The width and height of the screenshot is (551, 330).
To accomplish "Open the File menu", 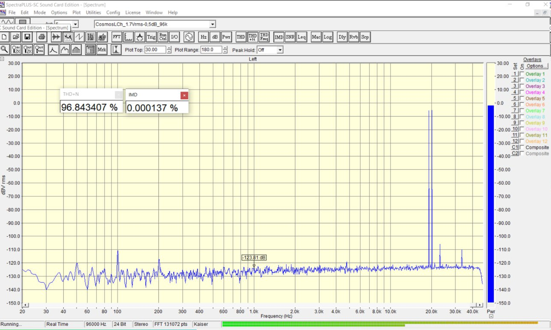I will (x=12, y=12).
